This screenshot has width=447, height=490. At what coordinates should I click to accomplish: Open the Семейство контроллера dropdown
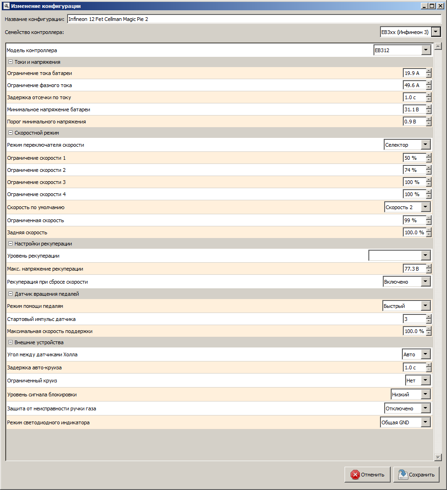[x=436, y=32]
